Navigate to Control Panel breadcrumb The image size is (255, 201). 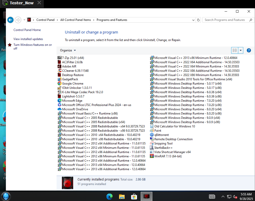tap(46, 20)
